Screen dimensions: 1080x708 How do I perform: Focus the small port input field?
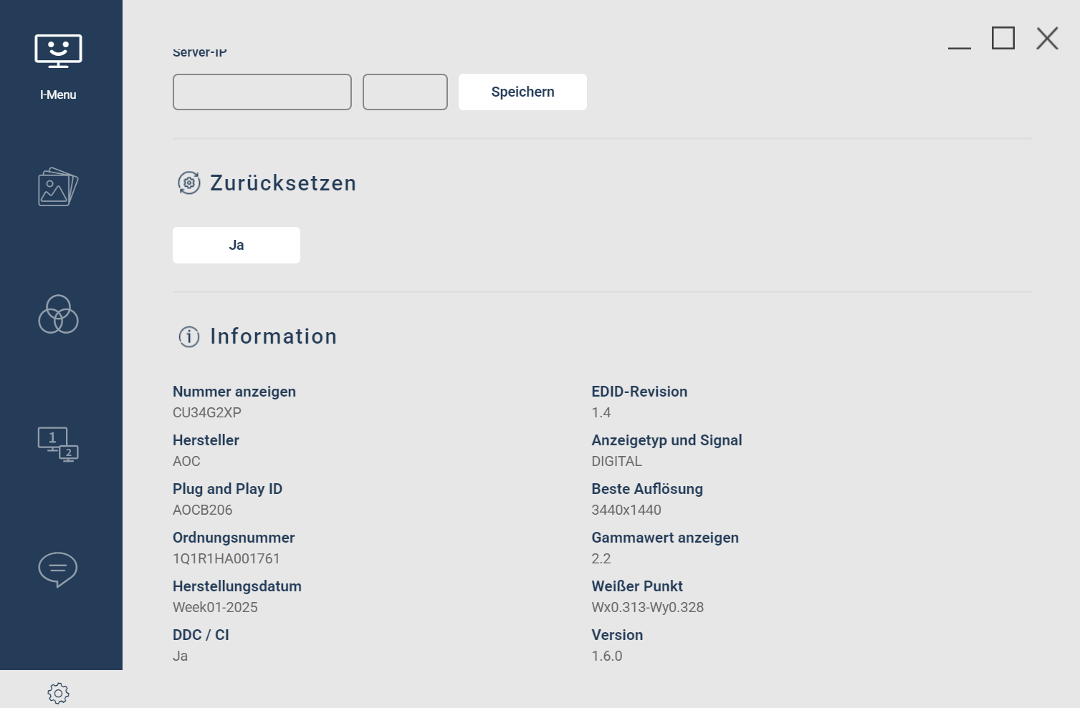coord(405,92)
